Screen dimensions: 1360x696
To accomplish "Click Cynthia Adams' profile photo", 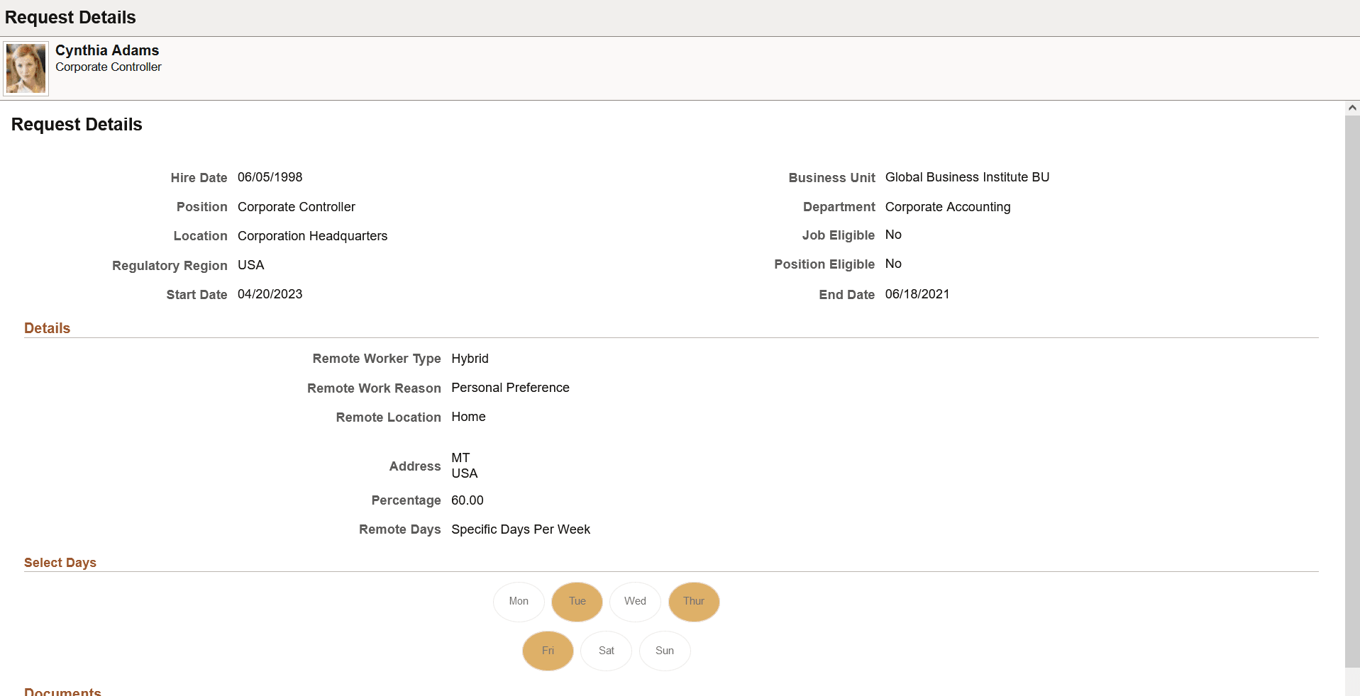I will pyautogui.click(x=25, y=67).
